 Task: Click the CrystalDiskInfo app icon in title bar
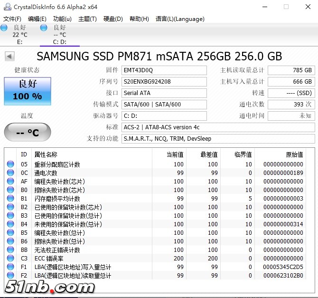click(x=7, y=7)
